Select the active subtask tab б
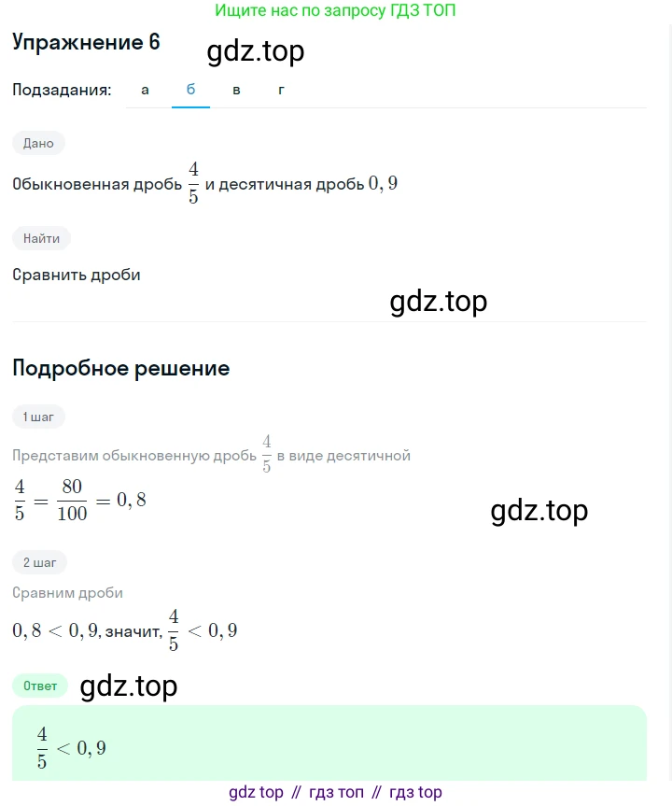Screen dimensions: 672x806 pyautogui.click(x=190, y=90)
